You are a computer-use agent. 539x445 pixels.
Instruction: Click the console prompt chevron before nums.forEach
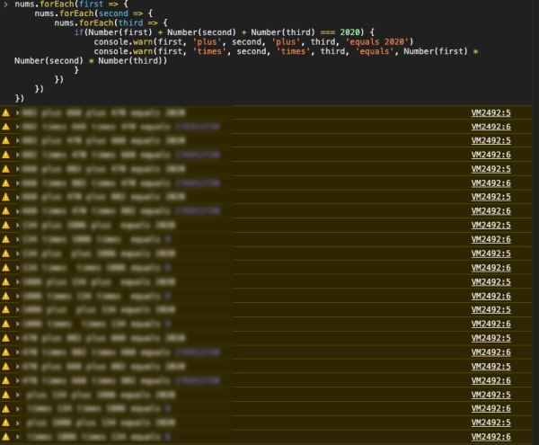(5, 4)
